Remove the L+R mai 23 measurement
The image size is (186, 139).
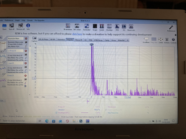point(26,51)
